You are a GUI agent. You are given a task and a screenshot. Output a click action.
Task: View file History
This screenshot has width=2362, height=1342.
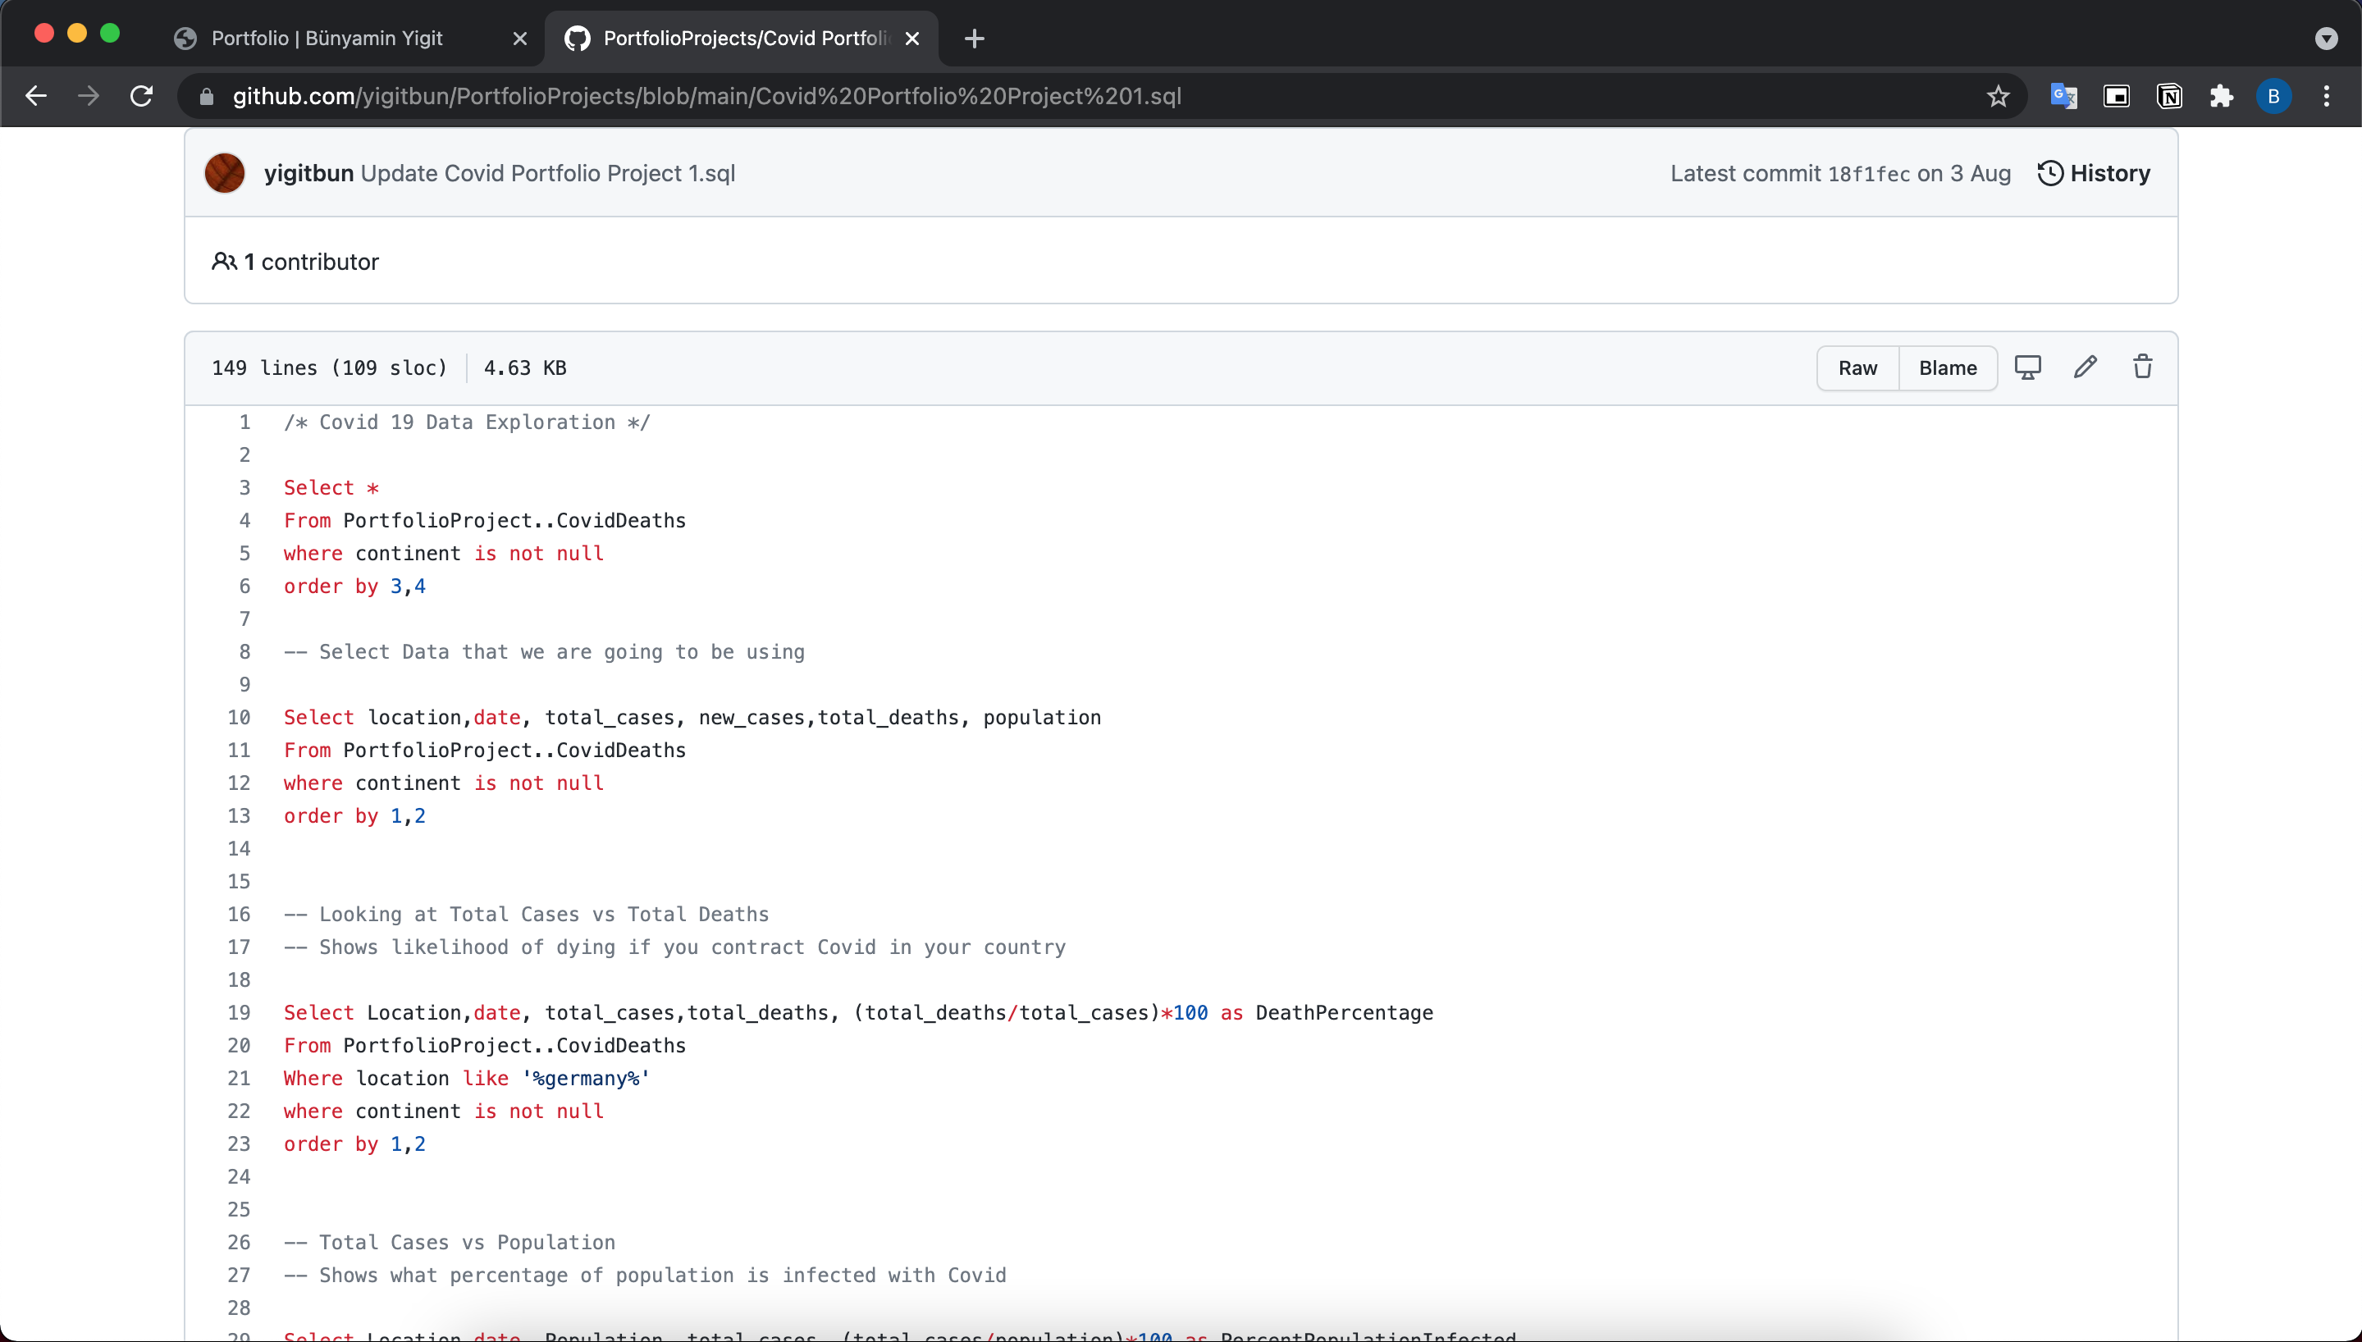2093,173
